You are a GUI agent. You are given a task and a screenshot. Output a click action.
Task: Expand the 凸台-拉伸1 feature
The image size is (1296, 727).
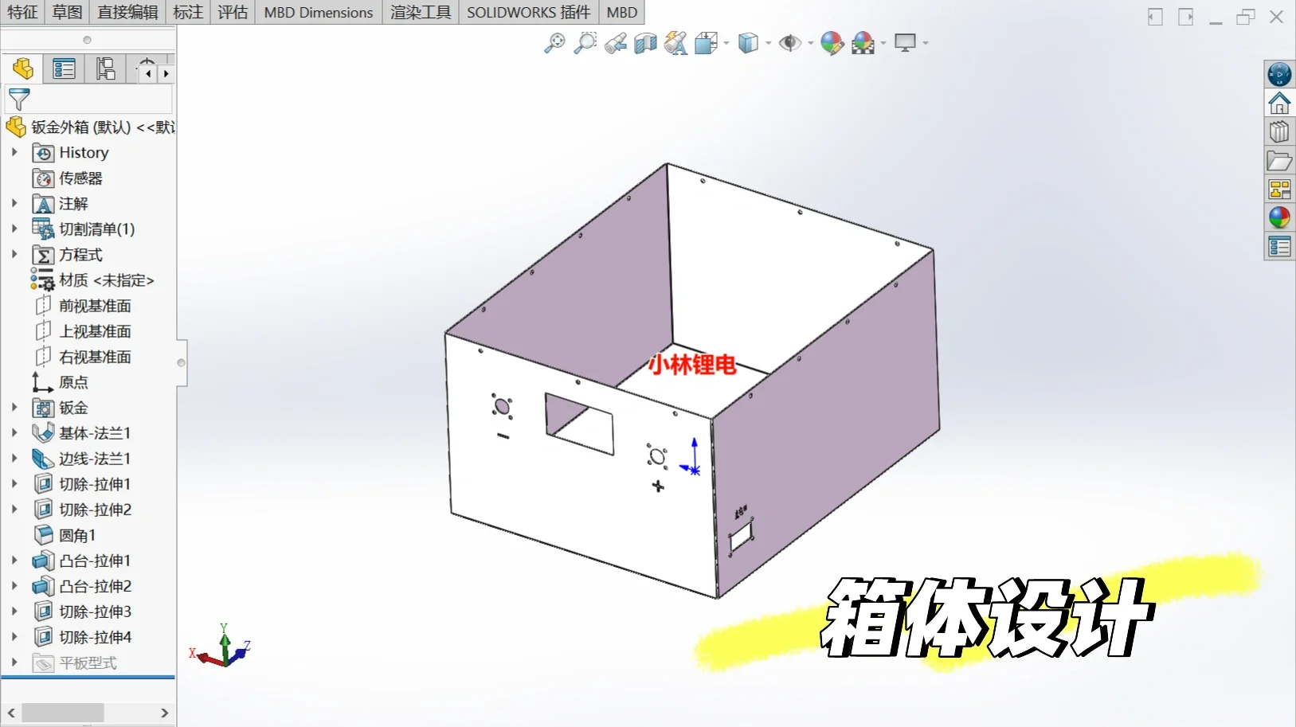[x=14, y=560]
